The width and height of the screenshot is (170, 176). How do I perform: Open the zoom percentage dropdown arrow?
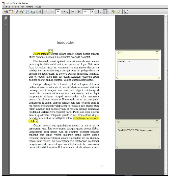pos(92,12)
